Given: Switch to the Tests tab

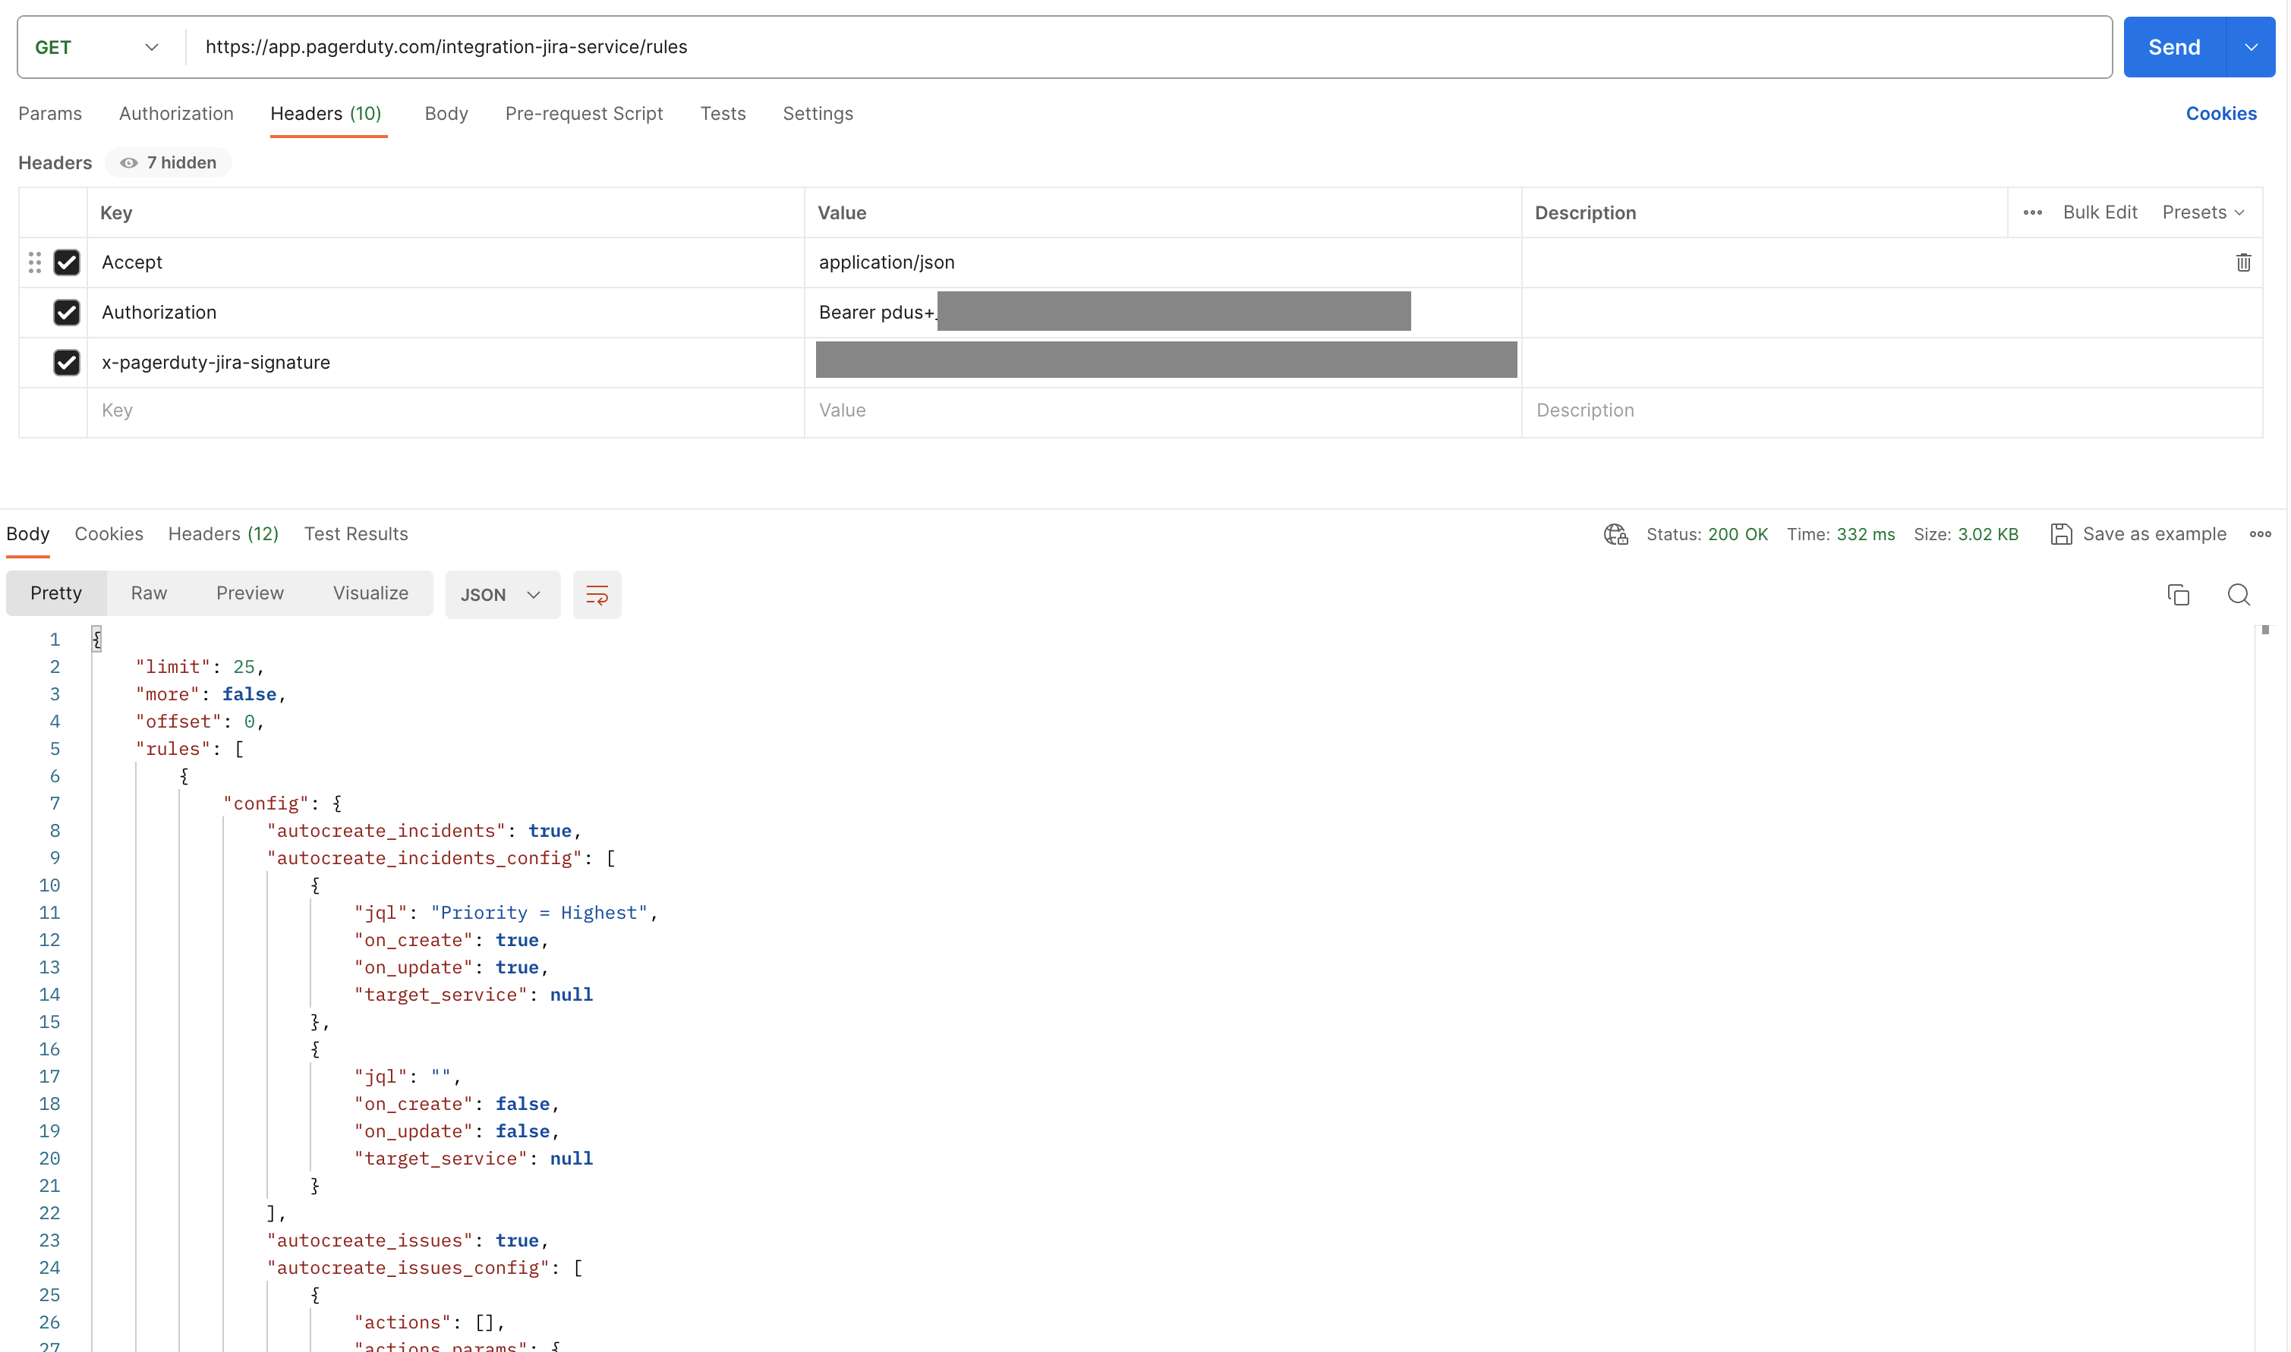Looking at the screenshot, I should tap(723, 114).
